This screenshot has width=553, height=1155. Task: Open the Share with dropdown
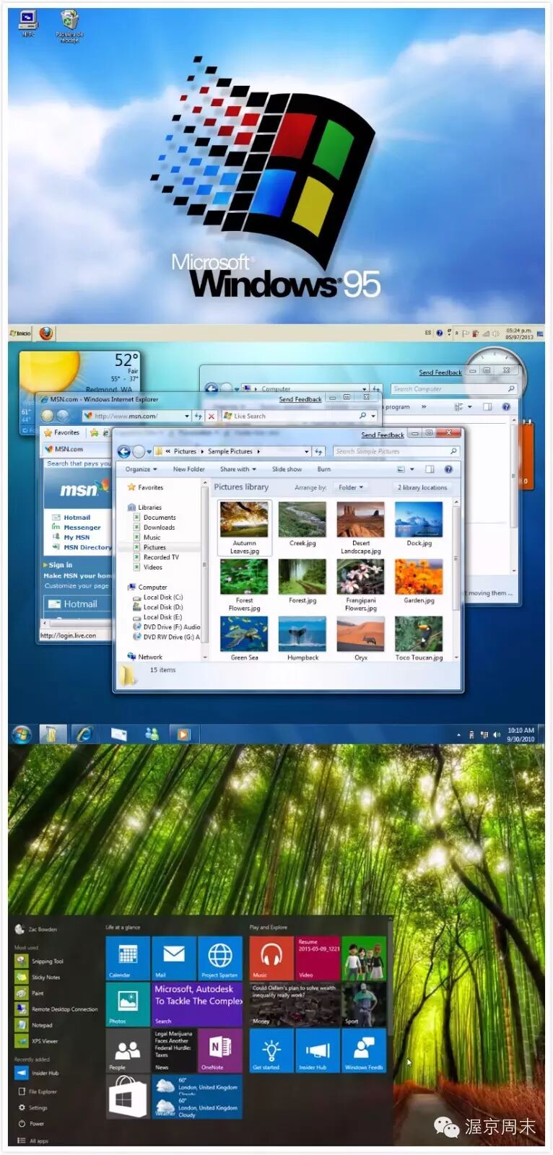238,469
